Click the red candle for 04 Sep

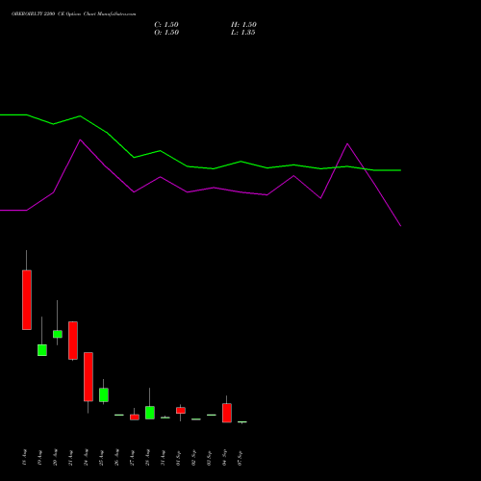coord(227,413)
